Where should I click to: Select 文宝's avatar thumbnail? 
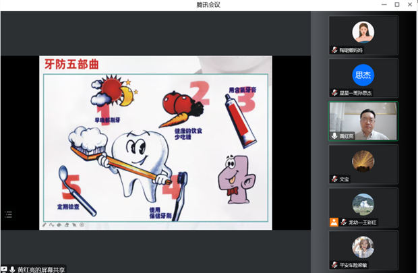pyautogui.click(x=363, y=161)
